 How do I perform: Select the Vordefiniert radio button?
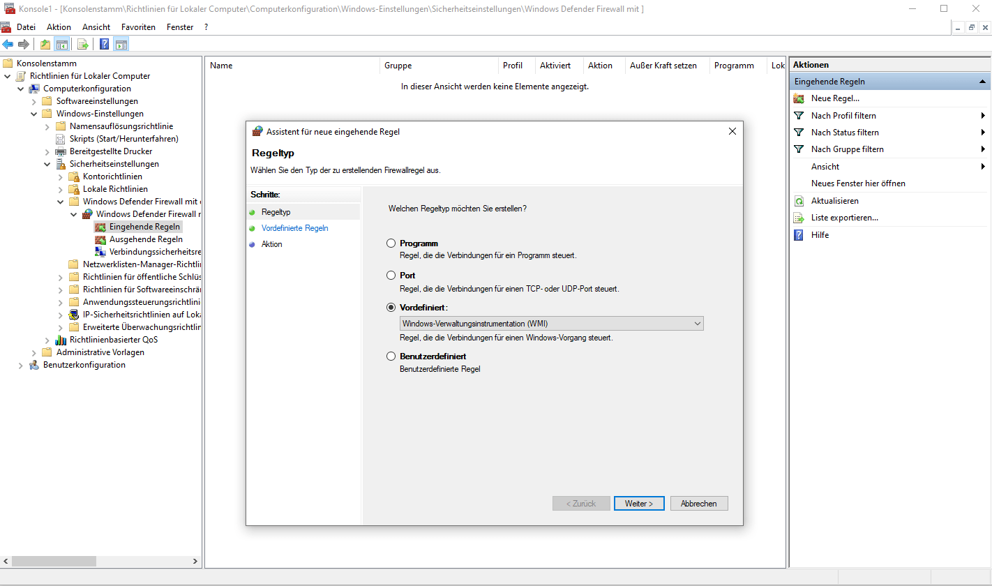(x=391, y=308)
